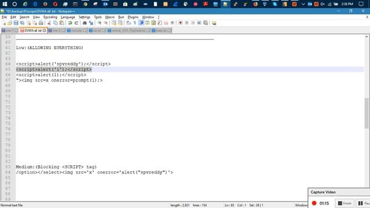
Task: Zoom out using the toolbar icon
Action: (x=105, y=23)
